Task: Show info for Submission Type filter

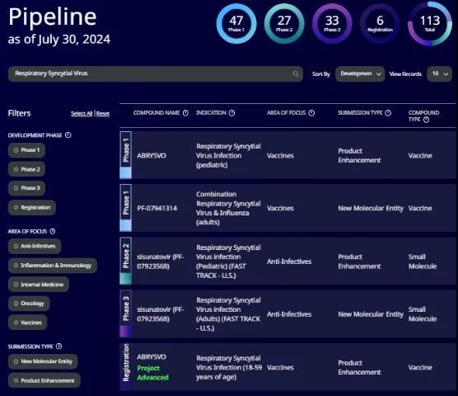Action: (x=58, y=346)
